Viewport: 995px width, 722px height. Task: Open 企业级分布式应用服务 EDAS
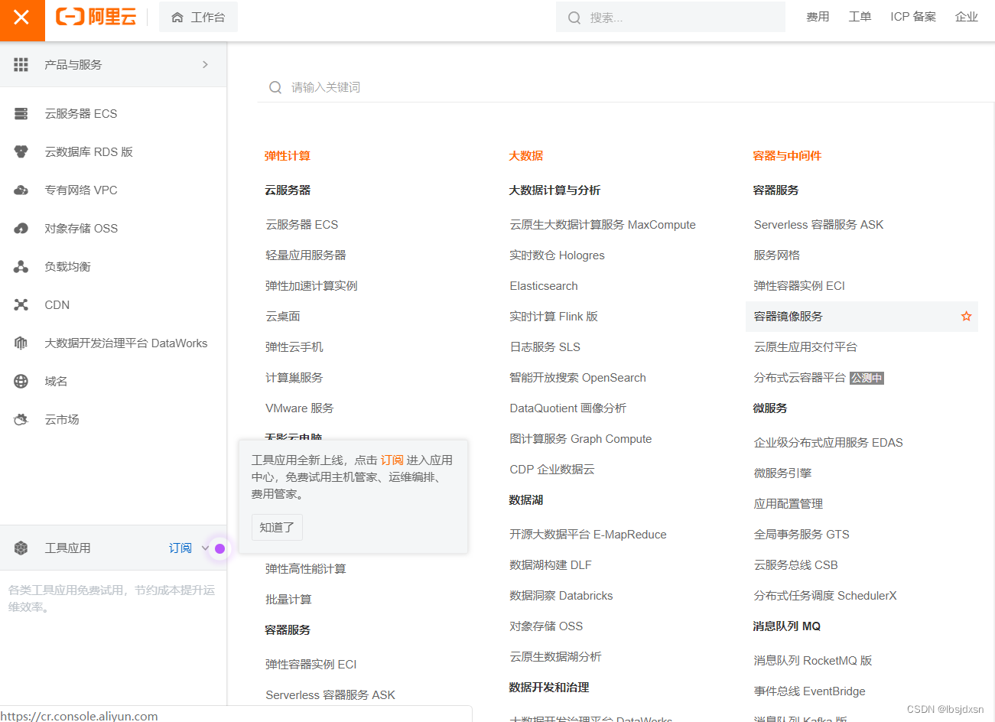click(x=828, y=443)
